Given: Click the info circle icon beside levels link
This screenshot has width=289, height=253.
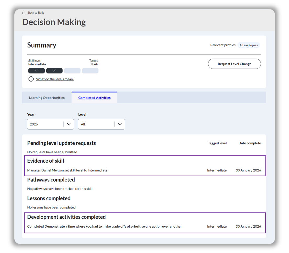Looking at the screenshot, I should tap(31, 79).
